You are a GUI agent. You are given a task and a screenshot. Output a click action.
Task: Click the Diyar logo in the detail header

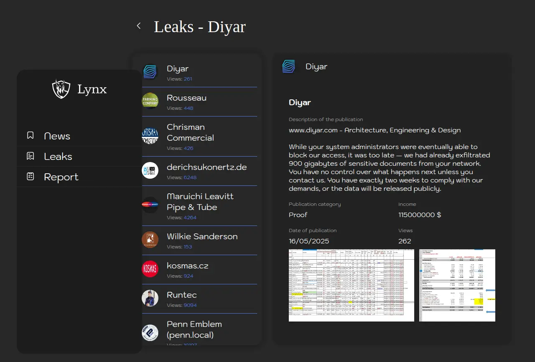pos(289,66)
